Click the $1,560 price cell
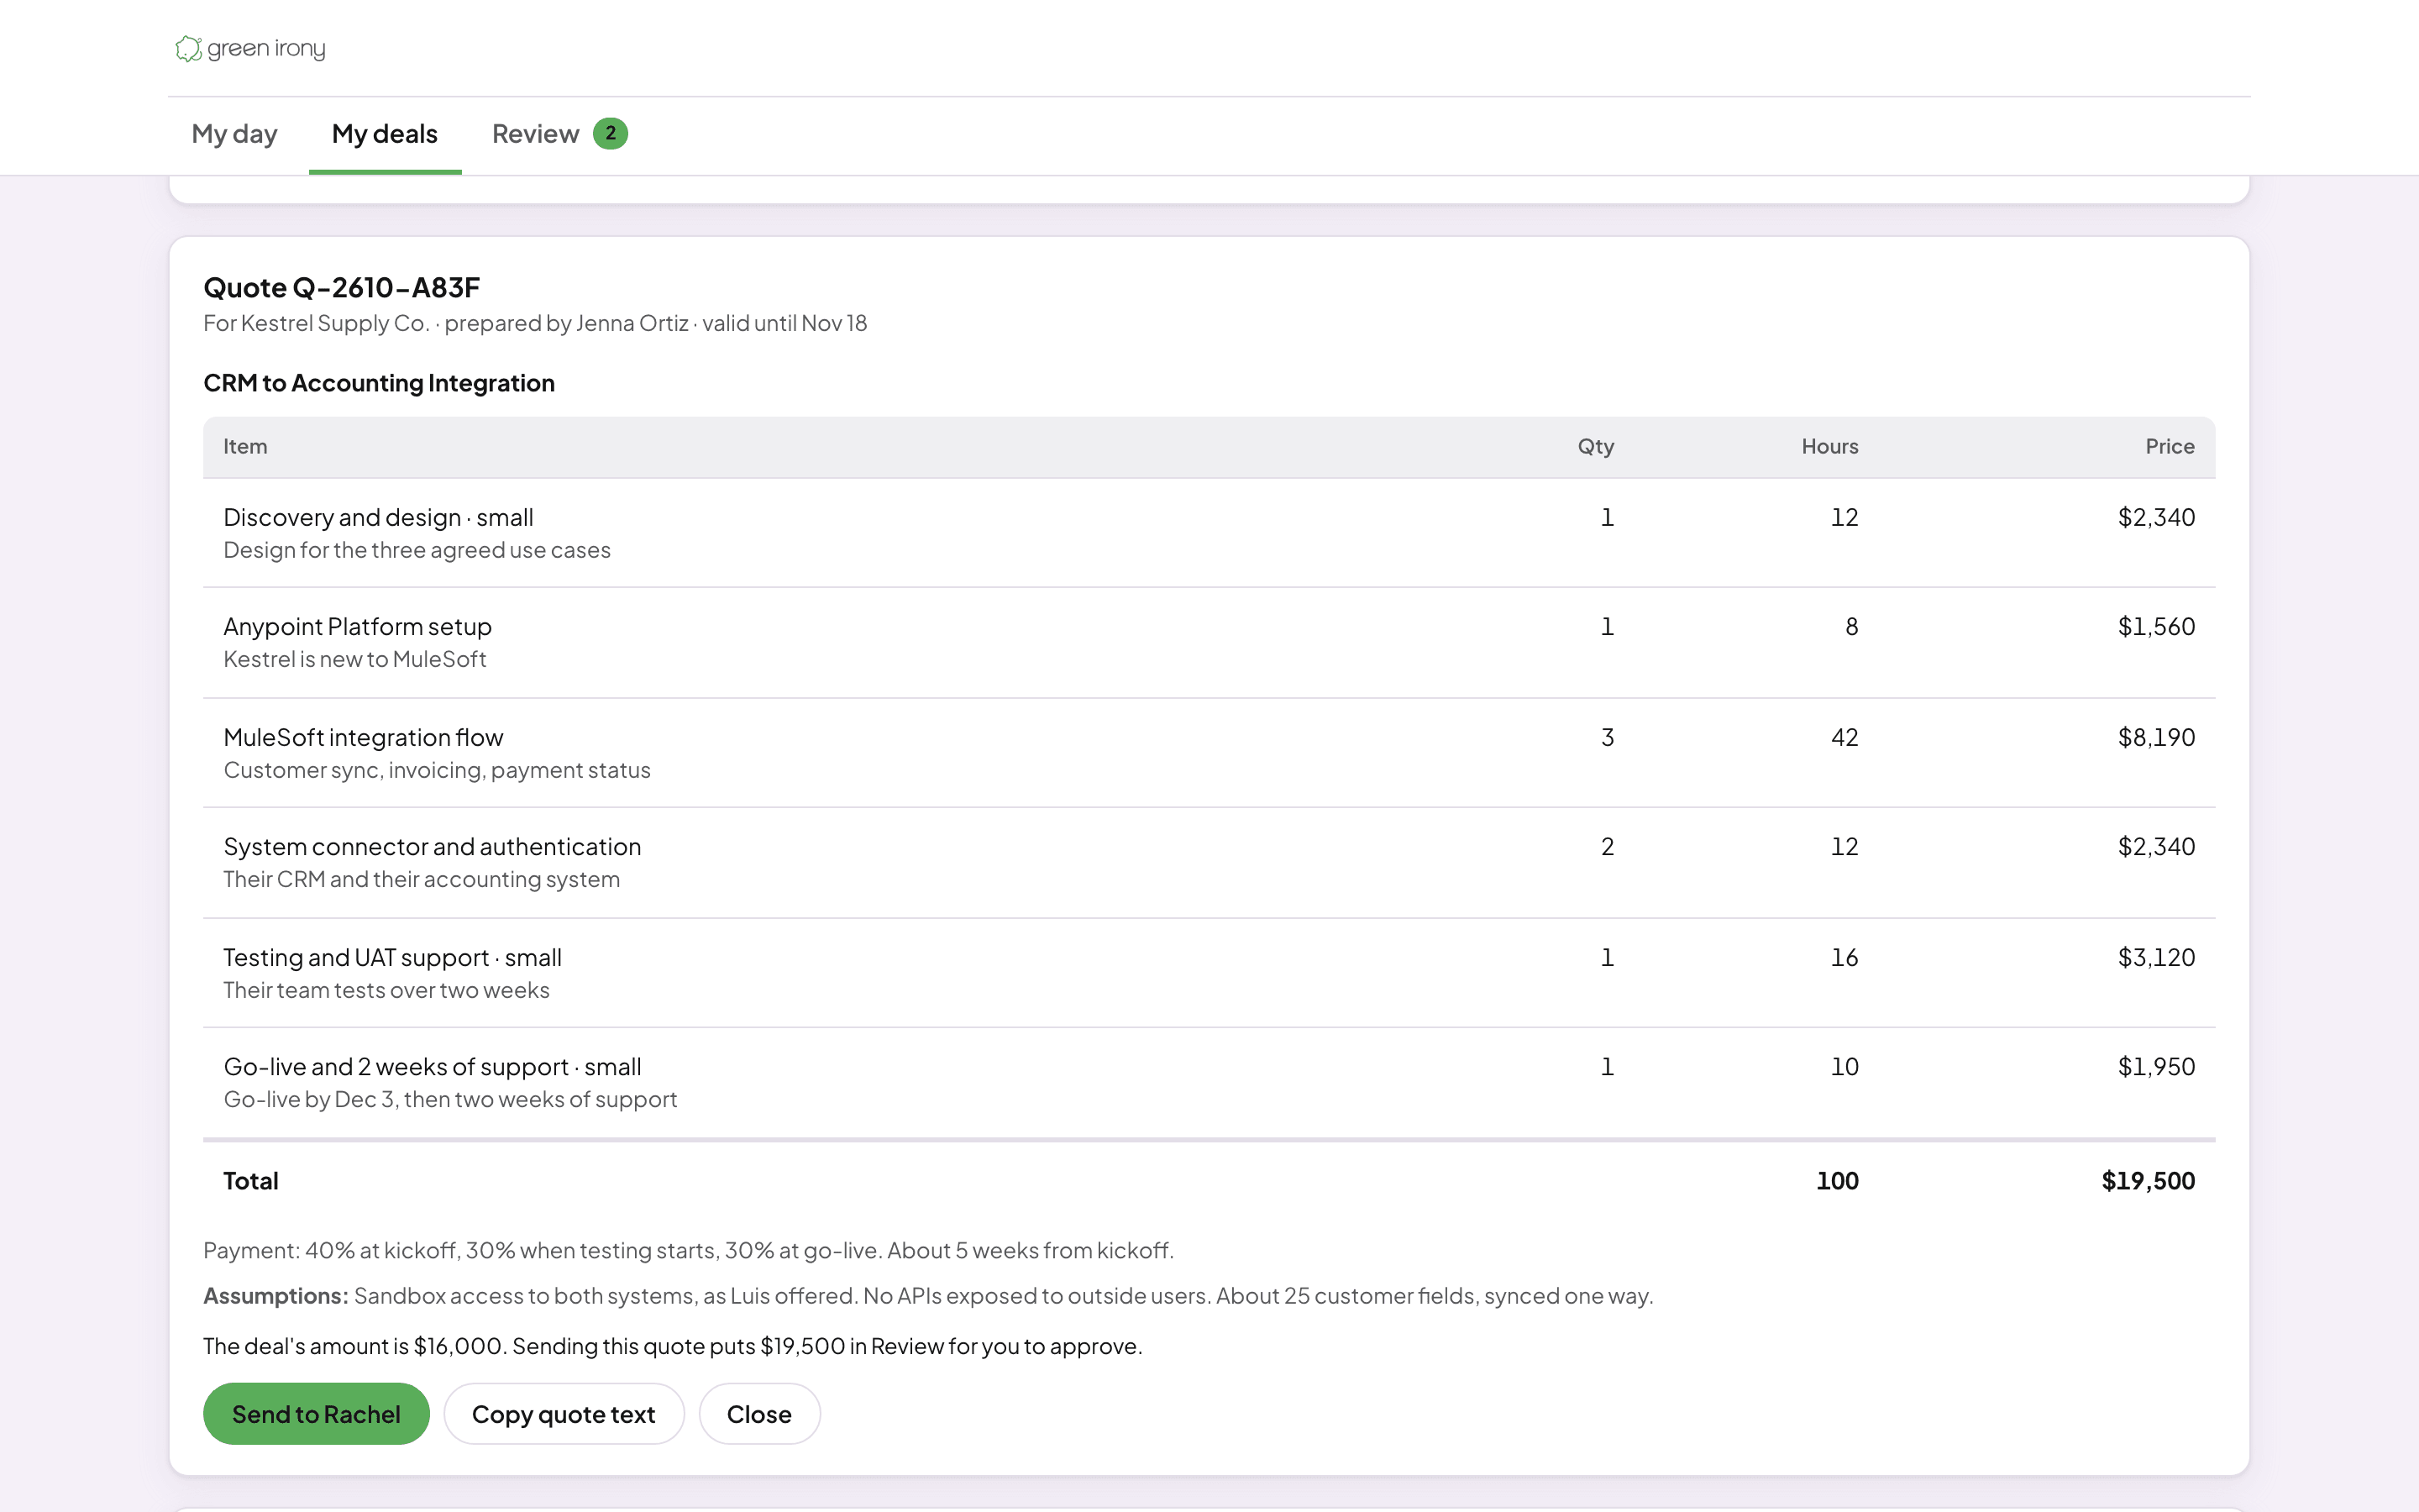The width and height of the screenshot is (2419, 1512). tap(2156, 626)
